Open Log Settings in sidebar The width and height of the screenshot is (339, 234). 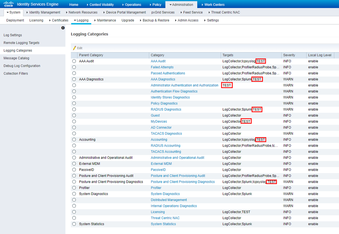click(13, 35)
